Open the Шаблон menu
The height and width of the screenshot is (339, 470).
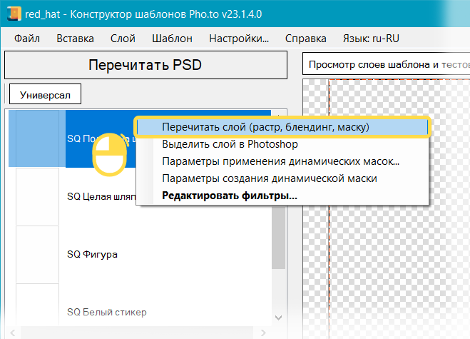click(x=171, y=39)
